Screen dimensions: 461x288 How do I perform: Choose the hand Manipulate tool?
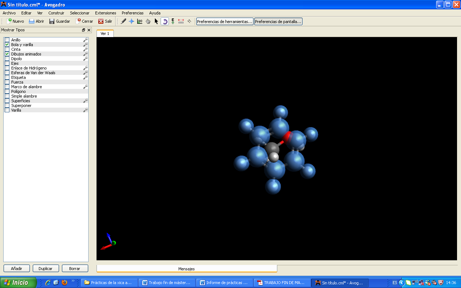[x=148, y=21]
